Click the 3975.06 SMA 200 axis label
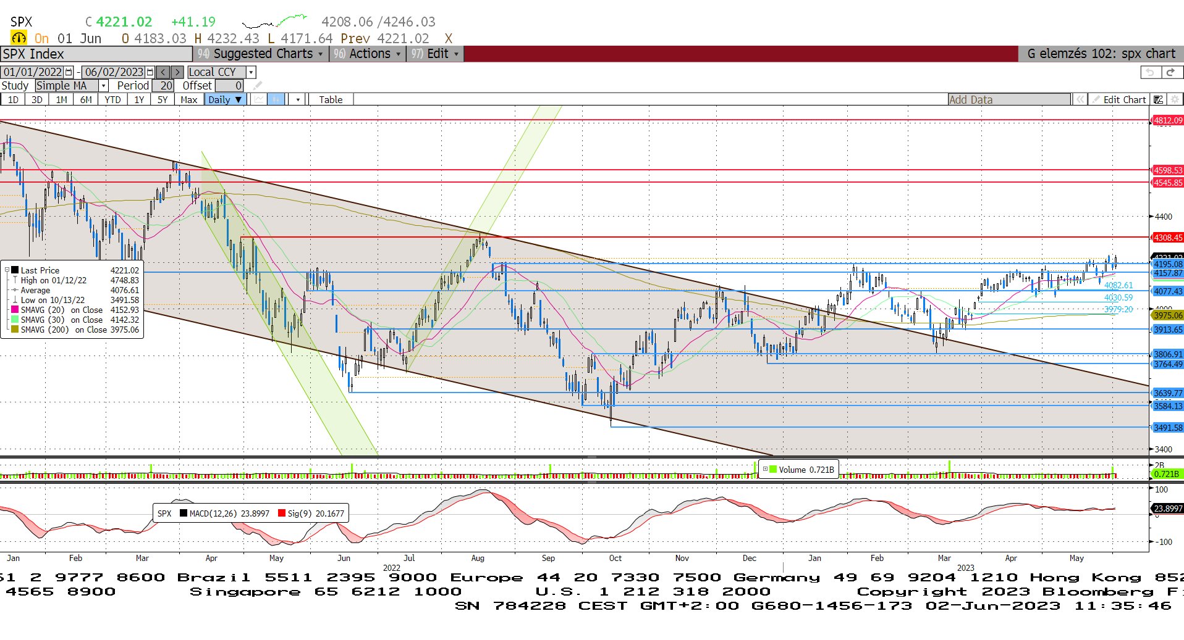 [1167, 315]
